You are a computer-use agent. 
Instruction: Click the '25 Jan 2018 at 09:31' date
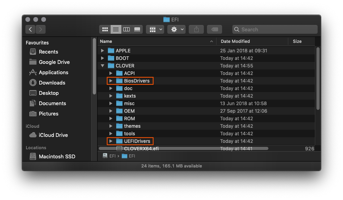243,50
